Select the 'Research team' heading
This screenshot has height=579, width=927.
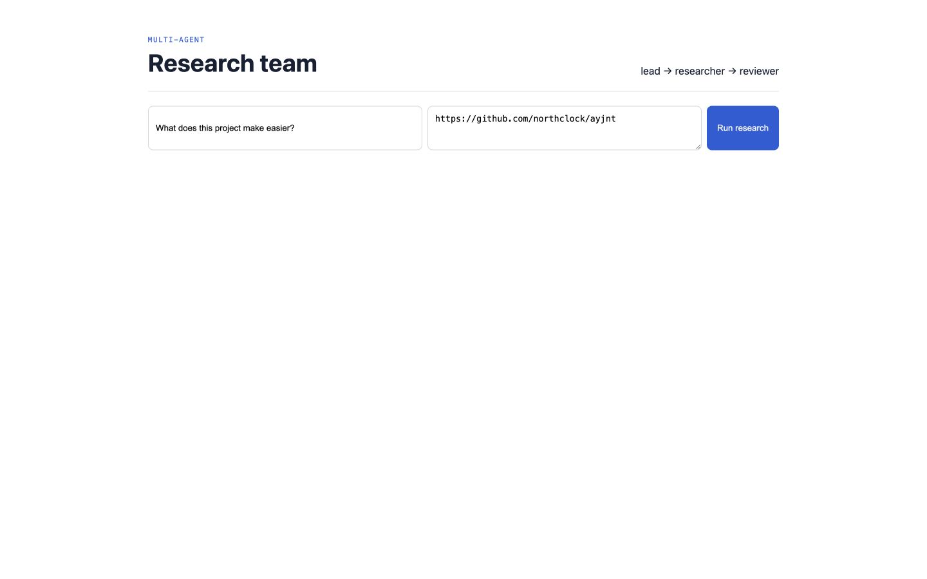(x=232, y=63)
